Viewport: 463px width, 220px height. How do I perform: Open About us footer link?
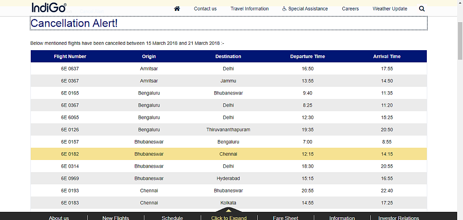click(x=59, y=218)
